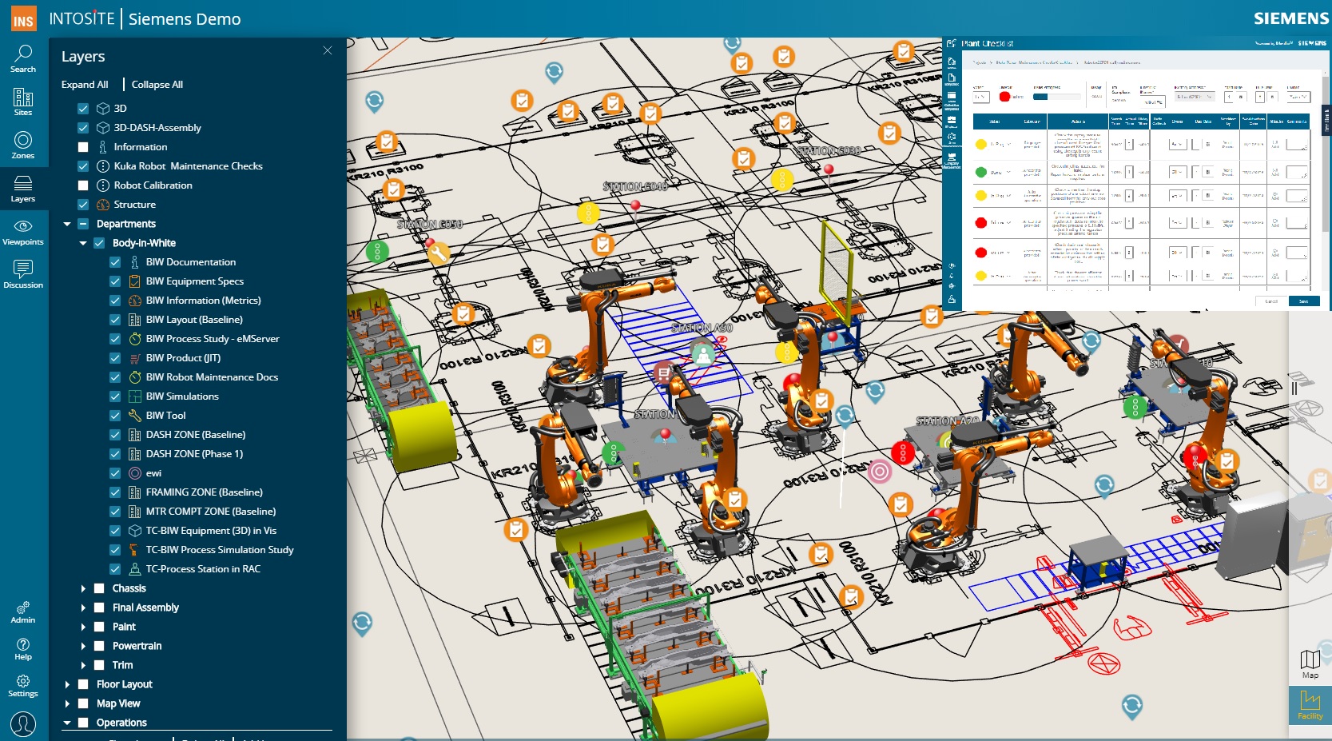Check the Floor Layout layer checkbox
Image resolution: width=1332 pixels, height=741 pixels.
(x=83, y=683)
